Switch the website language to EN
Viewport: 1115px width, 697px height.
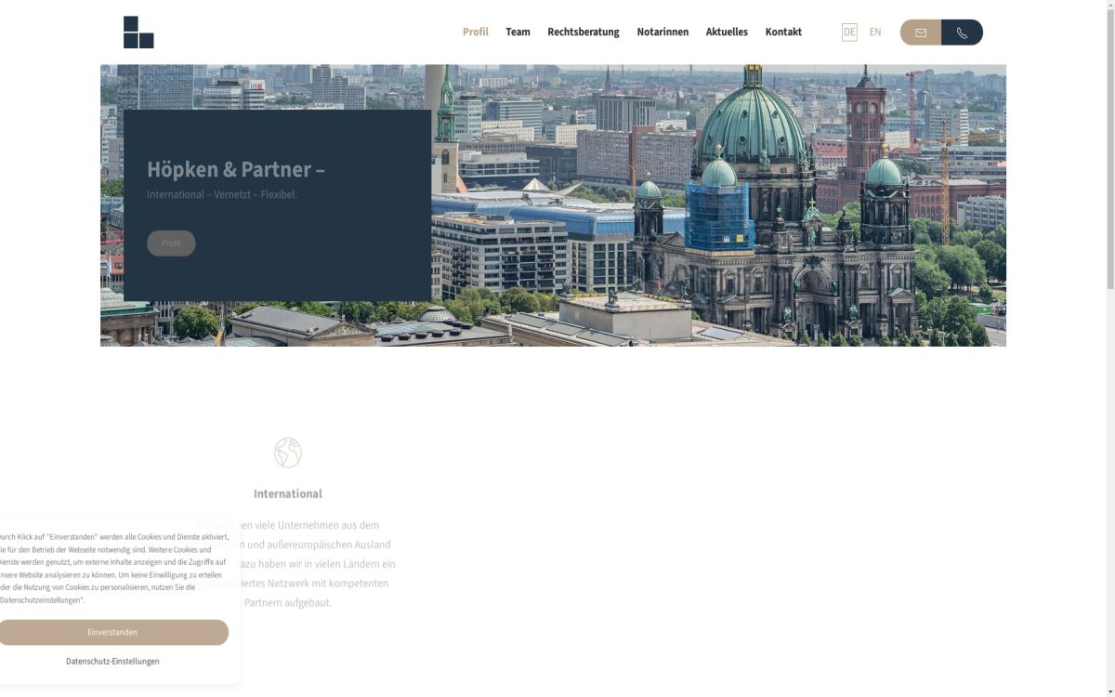point(874,32)
